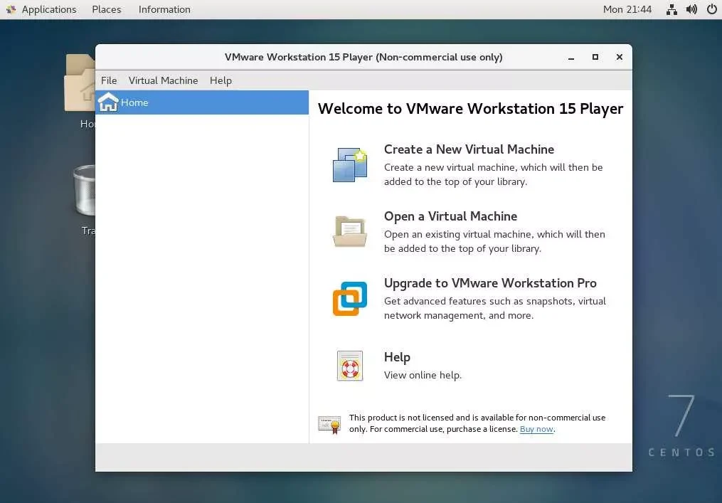This screenshot has width=722, height=503.
Task: Click the VMware Player window title bar
Action: click(363, 57)
